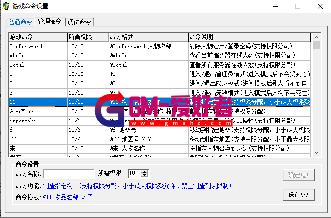Focus the 命令名称 text field

tap(68, 173)
